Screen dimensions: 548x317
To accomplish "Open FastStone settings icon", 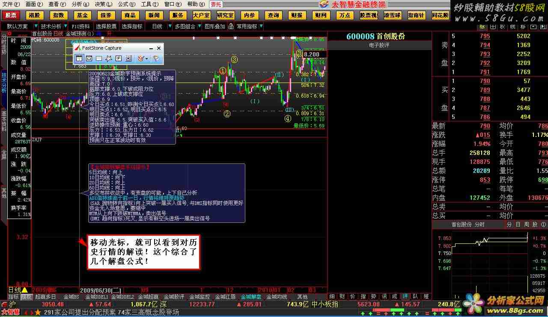I will pos(156,58).
